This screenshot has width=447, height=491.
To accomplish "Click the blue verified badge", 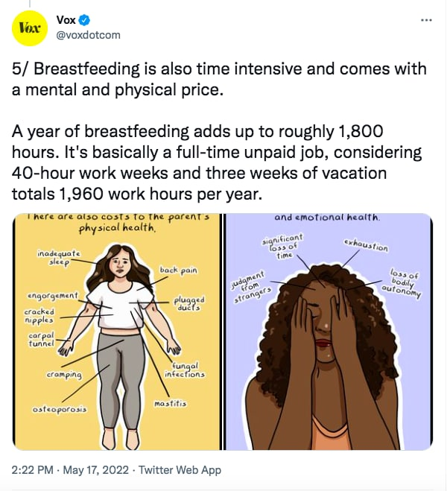I will pos(83,20).
